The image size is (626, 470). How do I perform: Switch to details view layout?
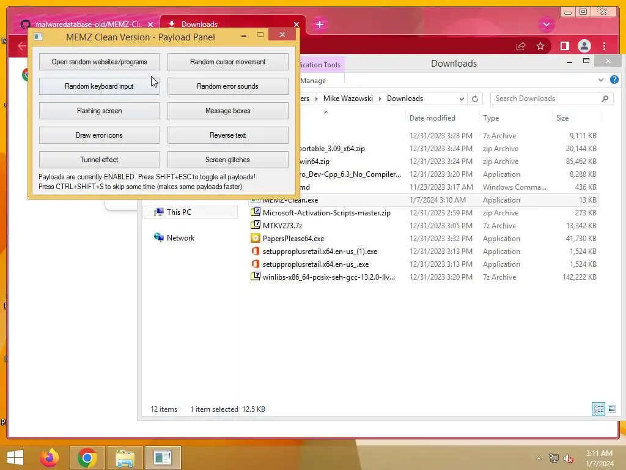(x=598, y=409)
